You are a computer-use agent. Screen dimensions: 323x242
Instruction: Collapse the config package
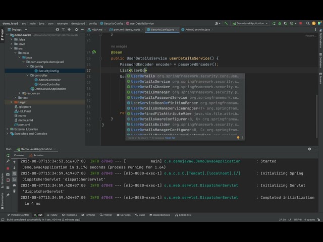tap(27, 66)
